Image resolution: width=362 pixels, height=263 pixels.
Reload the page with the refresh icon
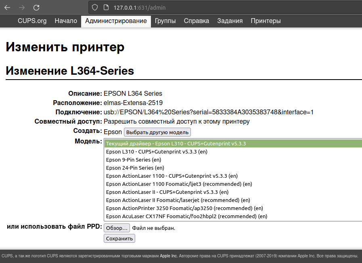click(36, 8)
